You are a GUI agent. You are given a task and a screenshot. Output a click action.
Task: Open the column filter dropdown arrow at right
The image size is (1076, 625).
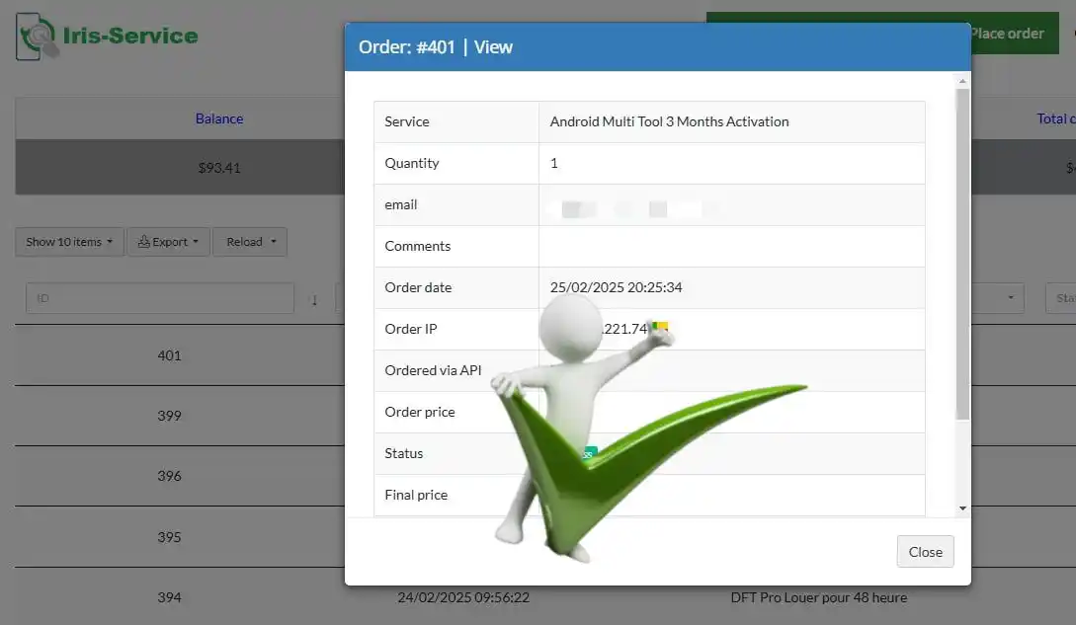coord(1010,298)
